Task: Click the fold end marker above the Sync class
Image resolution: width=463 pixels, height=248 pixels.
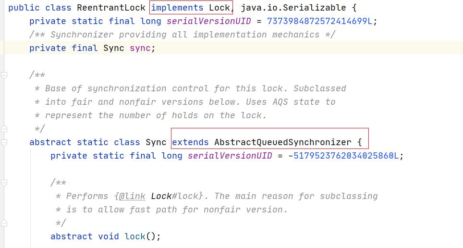Action: (x=4, y=129)
